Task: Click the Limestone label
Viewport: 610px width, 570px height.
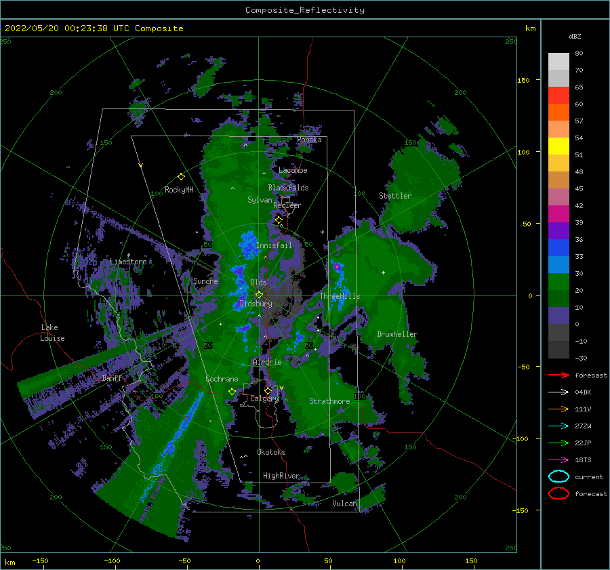Action: click(x=128, y=262)
